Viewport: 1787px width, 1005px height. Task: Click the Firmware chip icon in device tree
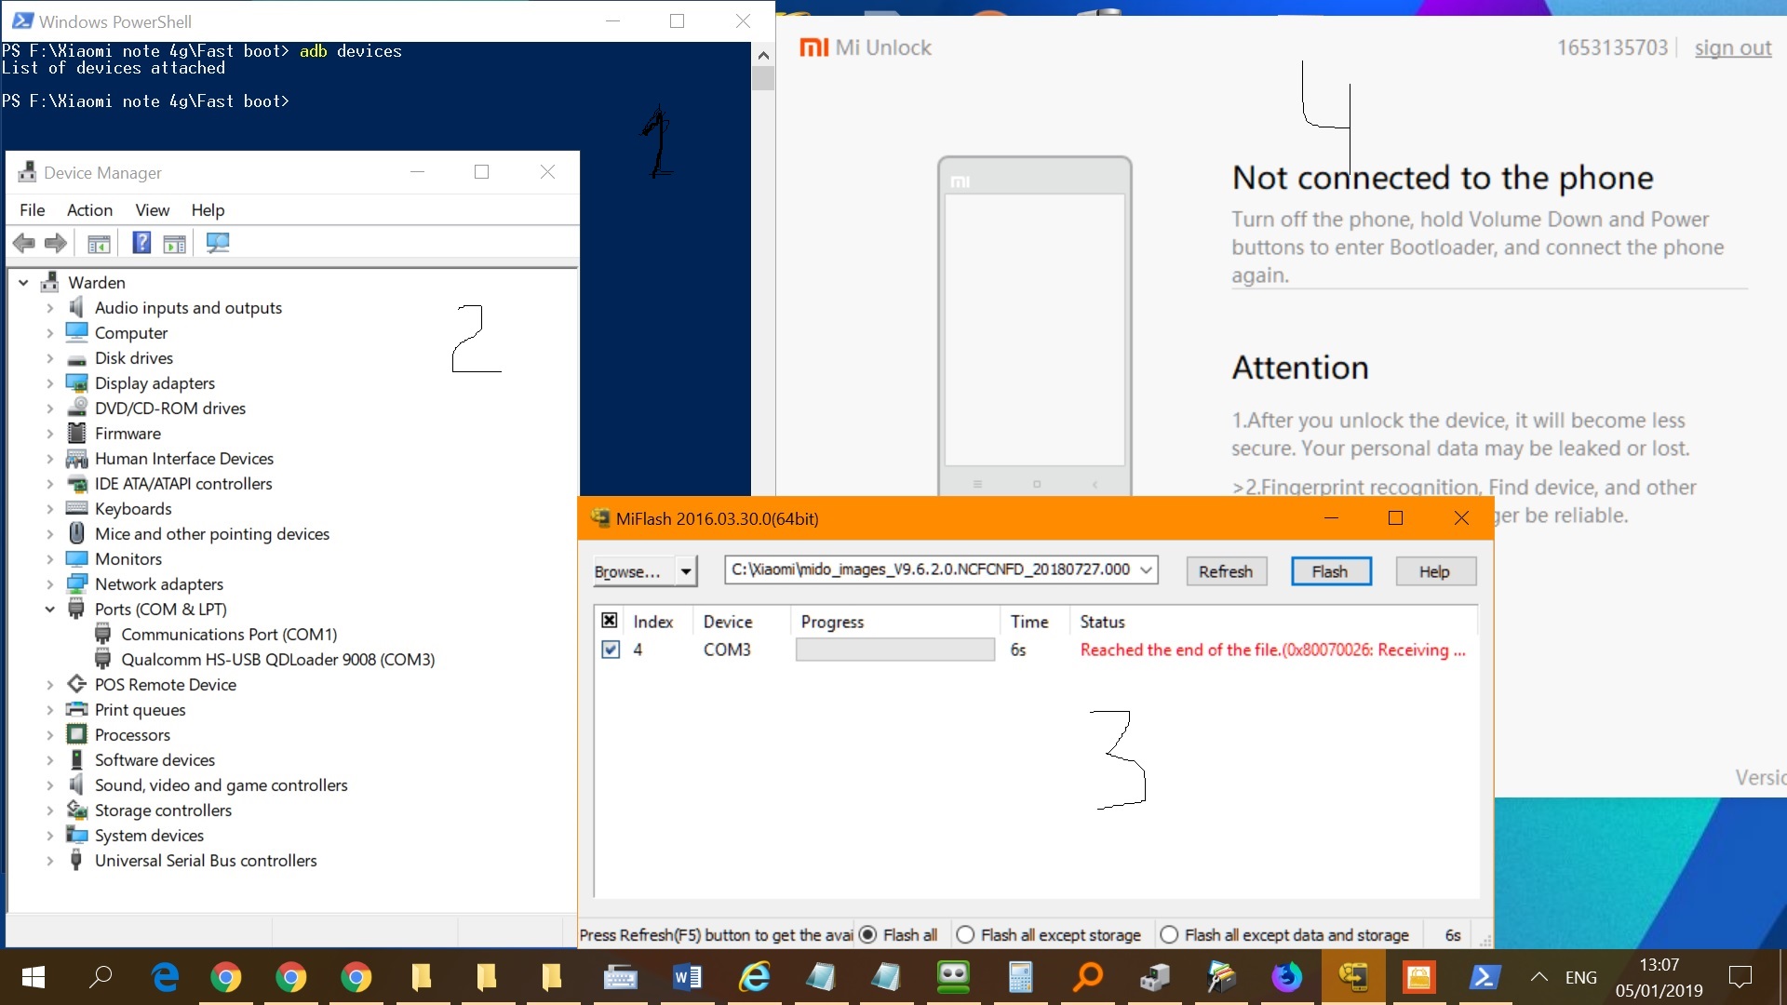tap(76, 433)
